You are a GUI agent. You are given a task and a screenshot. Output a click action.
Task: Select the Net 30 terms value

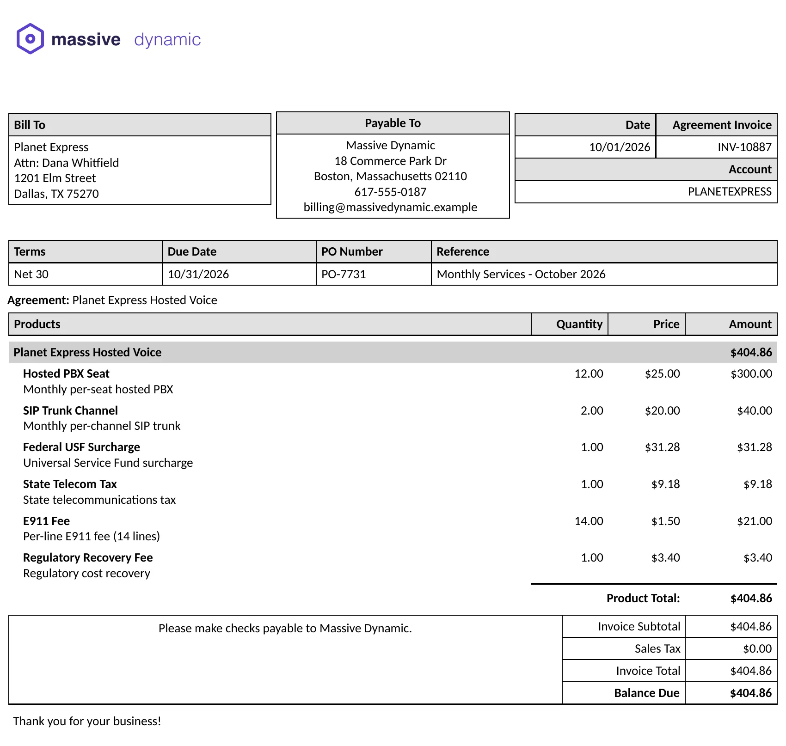(31, 274)
